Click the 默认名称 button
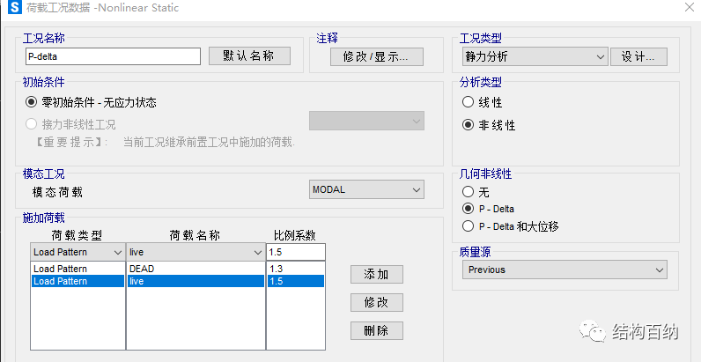Viewport: 701px width, 362px height. (x=249, y=55)
